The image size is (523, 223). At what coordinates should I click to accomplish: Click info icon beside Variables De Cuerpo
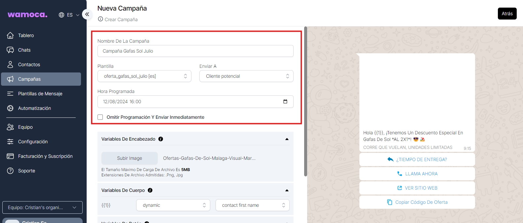tap(150, 190)
